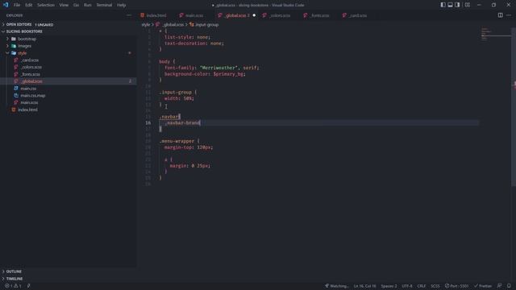Switch to the _fonts.scss editor tab
Screen dimensions: 516x290
(319, 15)
